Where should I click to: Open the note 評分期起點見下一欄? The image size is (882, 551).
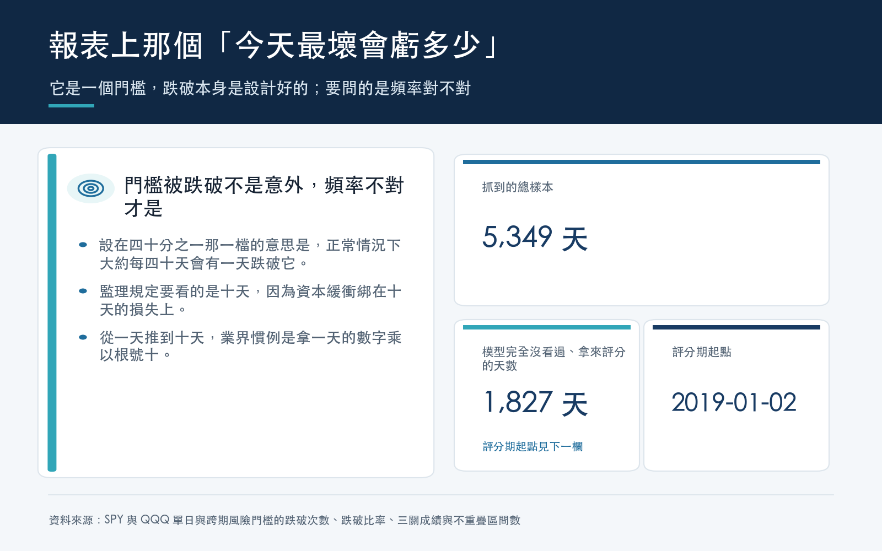(533, 446)
